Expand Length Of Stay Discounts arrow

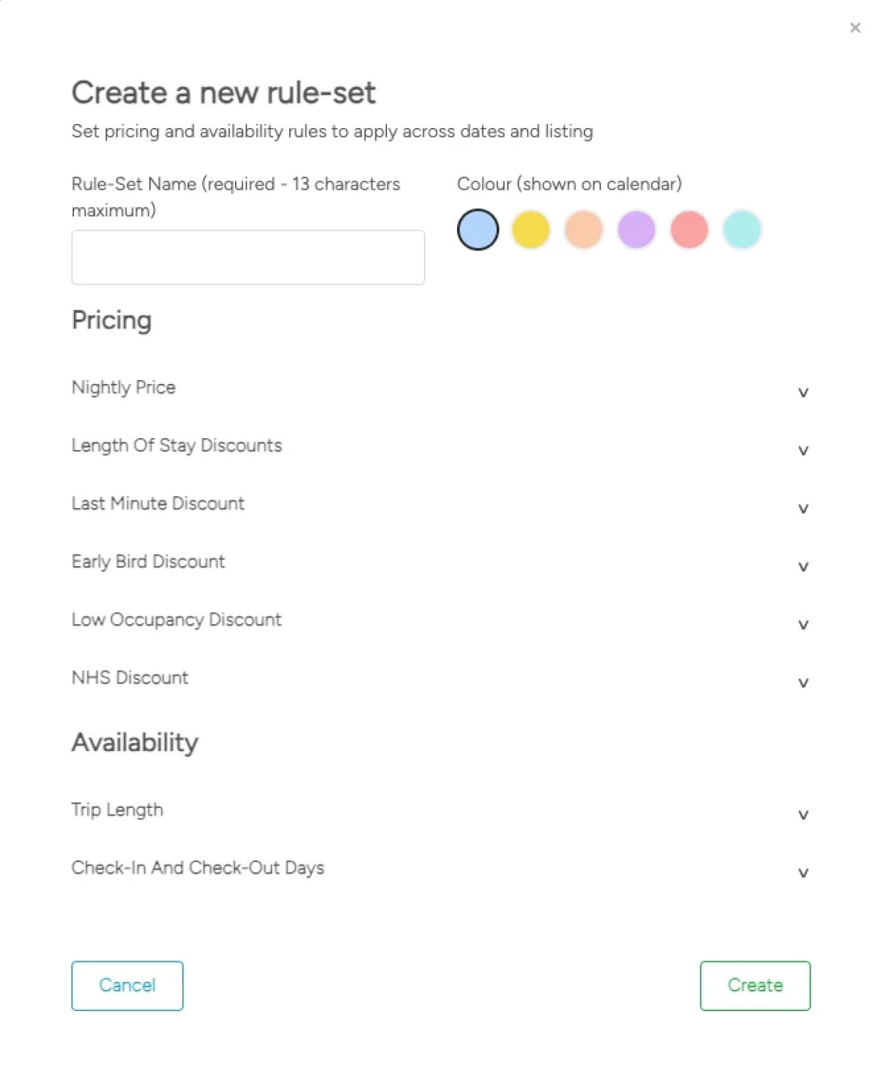pyautogui.click(x=803, y=450)
